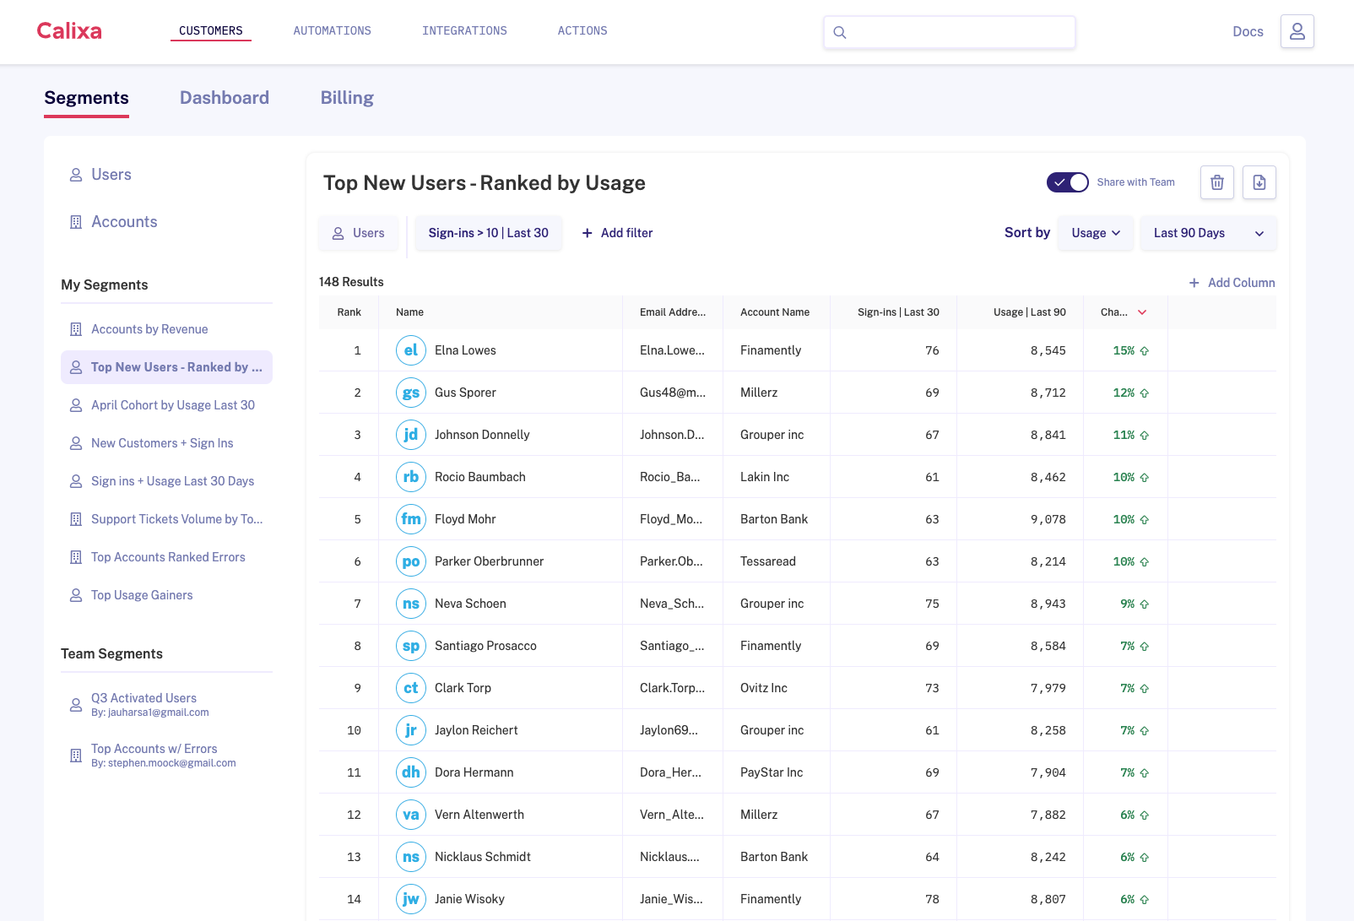Image resolution: width=1354 pixels, height=921 pixels.
Task: Click the Calixa logo
Action: 69,31
